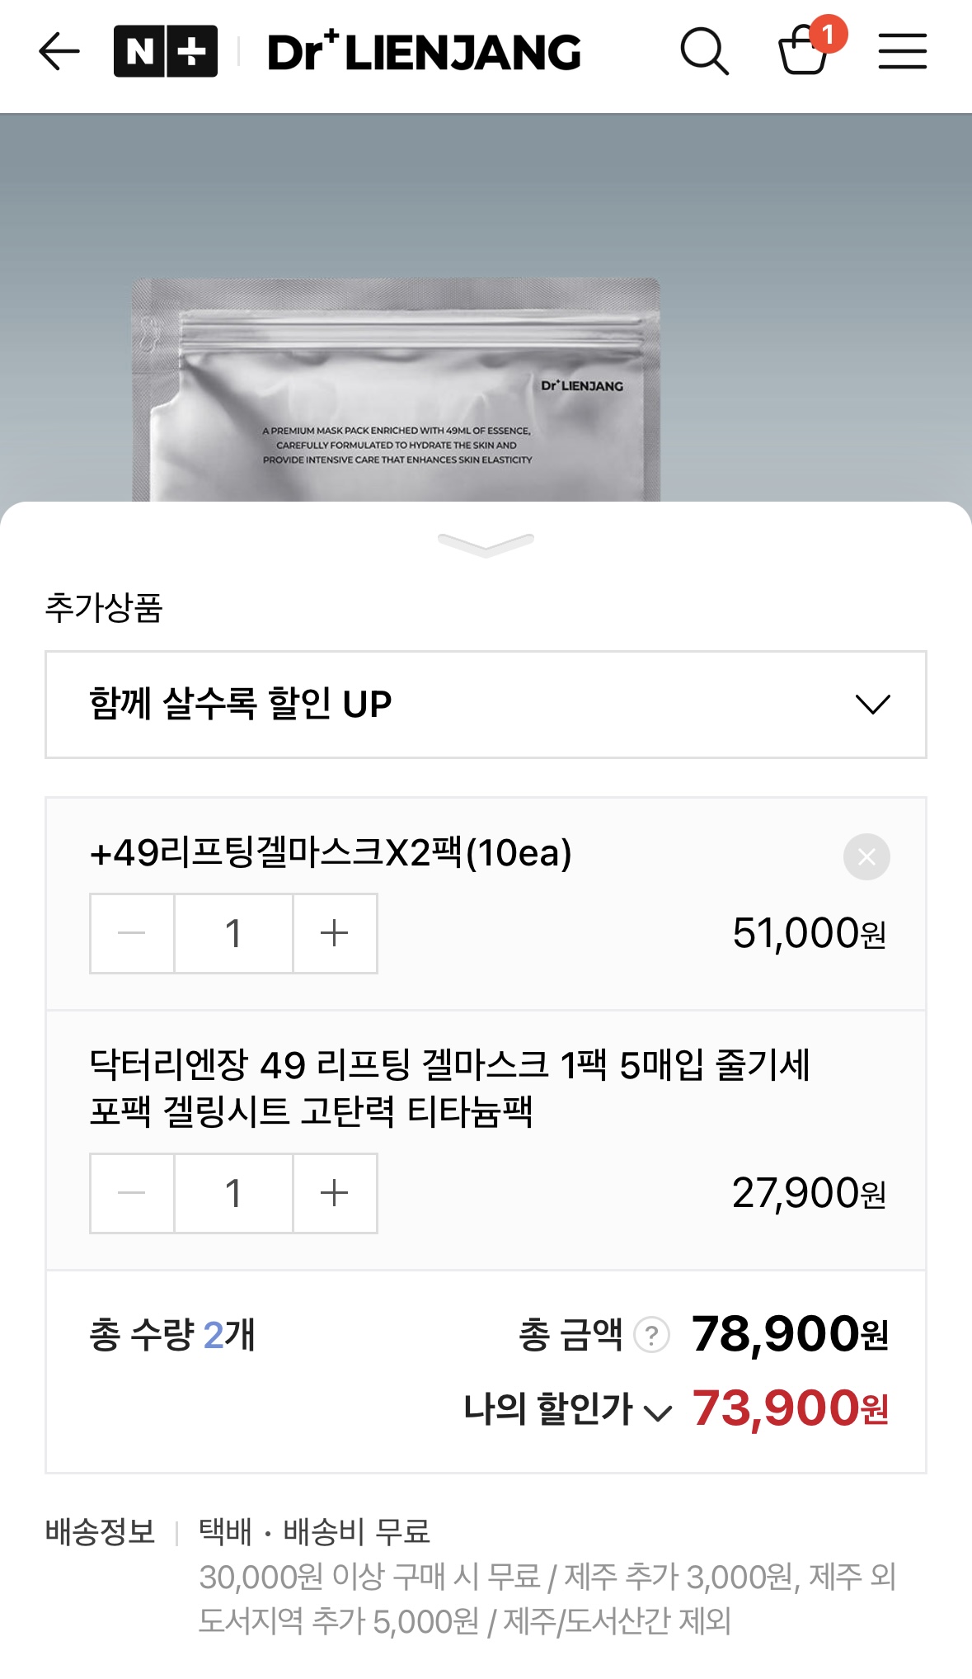Open the hamburger menu
972x1679 pixels.
[902, 51]
